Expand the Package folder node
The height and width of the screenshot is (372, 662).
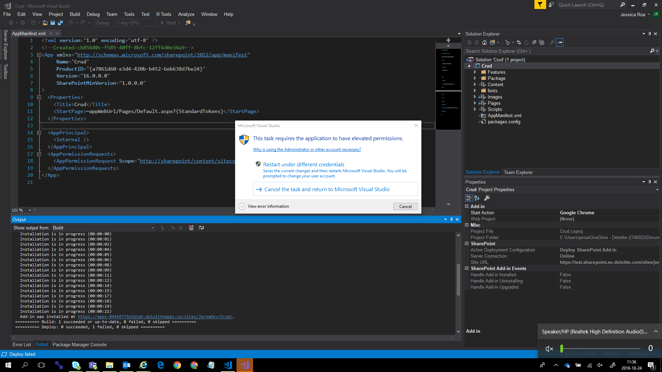point(475,78)
